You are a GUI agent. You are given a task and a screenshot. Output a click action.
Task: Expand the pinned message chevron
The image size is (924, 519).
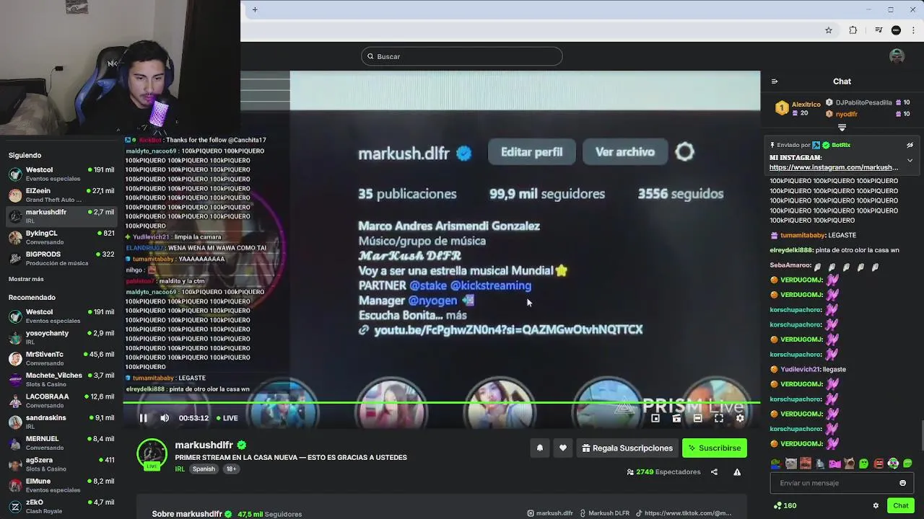pos(910,160)
